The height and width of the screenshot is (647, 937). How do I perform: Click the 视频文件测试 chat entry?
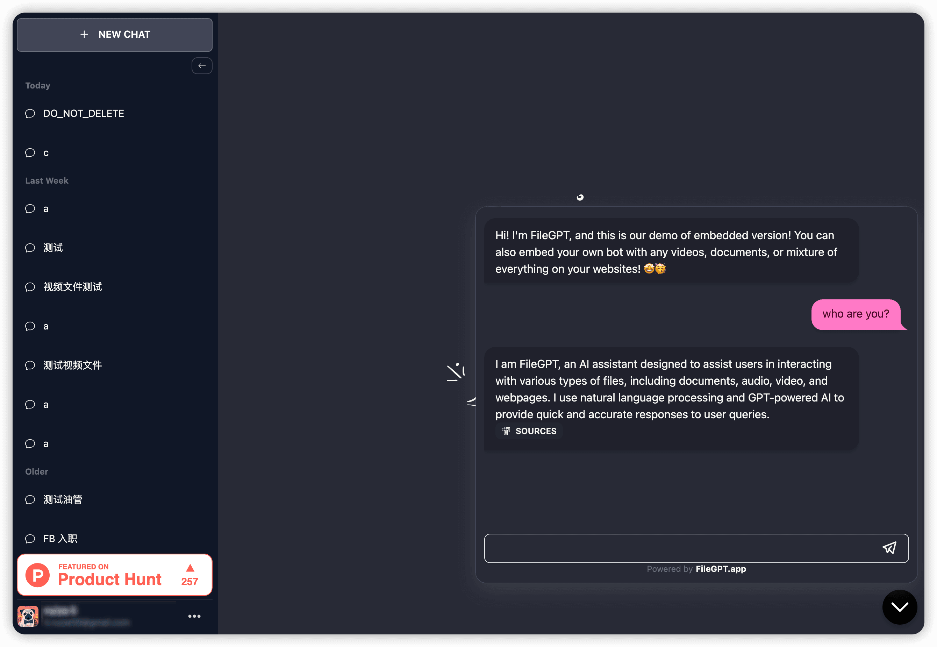[x=115, y=286]
